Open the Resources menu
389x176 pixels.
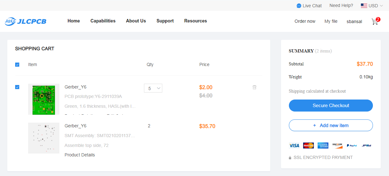(195, 21)
